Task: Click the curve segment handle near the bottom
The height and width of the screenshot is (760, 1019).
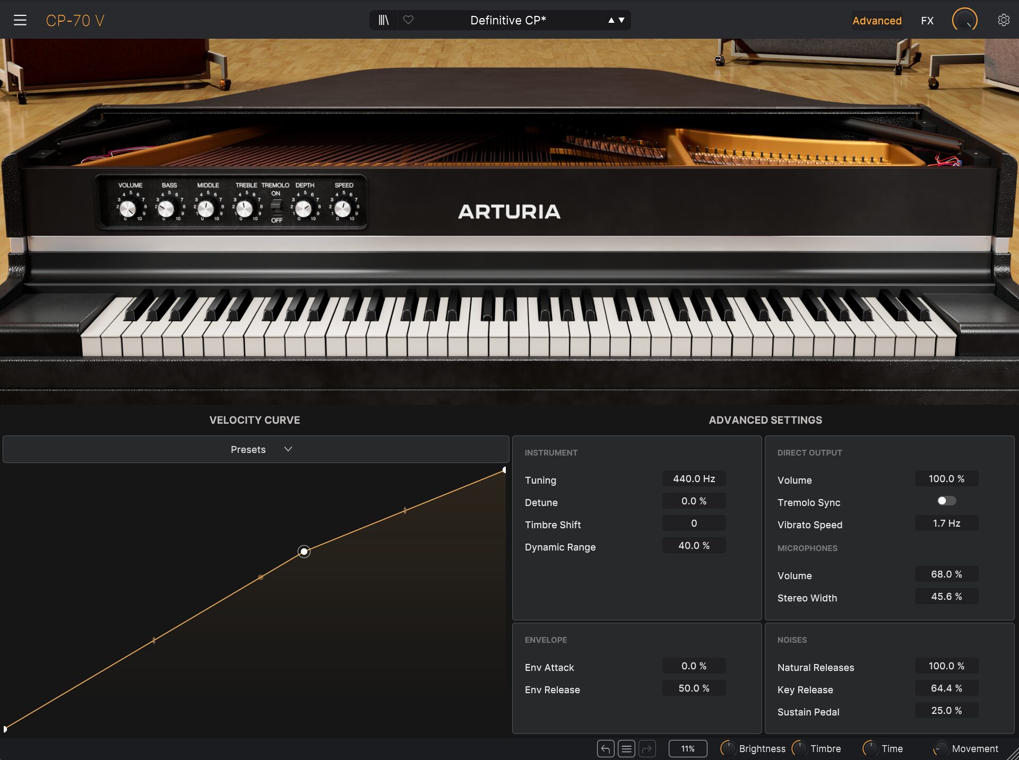Action: (x=154, y=640)
